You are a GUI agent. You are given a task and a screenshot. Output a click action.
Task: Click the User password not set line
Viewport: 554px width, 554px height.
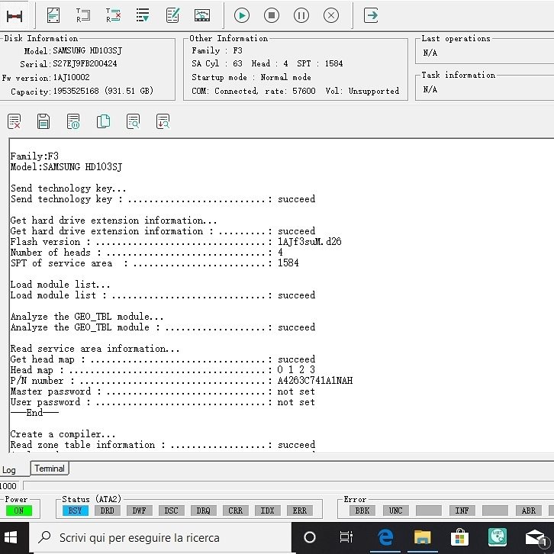point(163,402)
